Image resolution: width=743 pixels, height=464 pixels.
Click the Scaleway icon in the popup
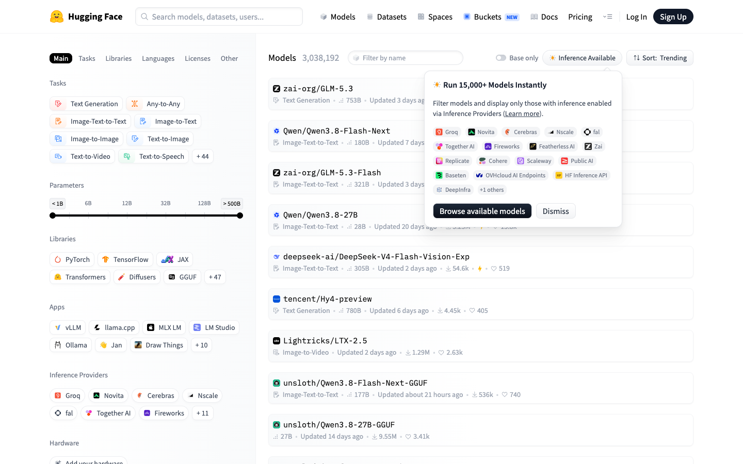521,161
